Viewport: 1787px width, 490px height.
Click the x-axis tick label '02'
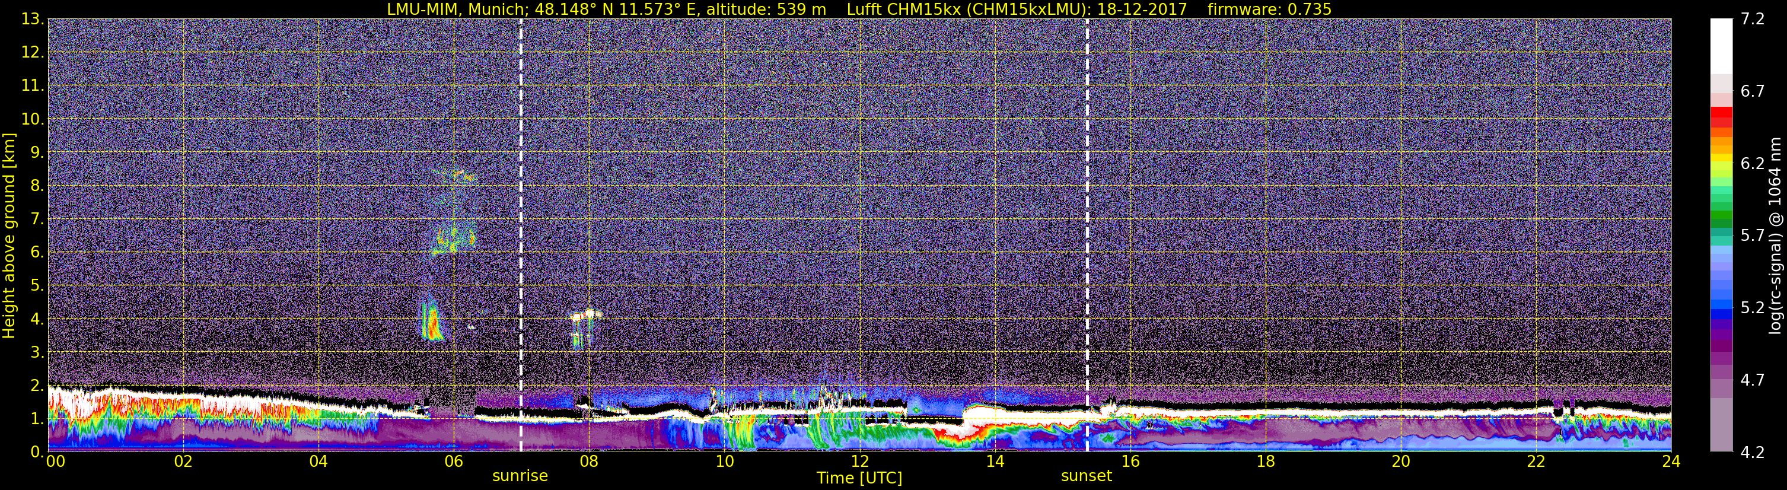(183, 462)
